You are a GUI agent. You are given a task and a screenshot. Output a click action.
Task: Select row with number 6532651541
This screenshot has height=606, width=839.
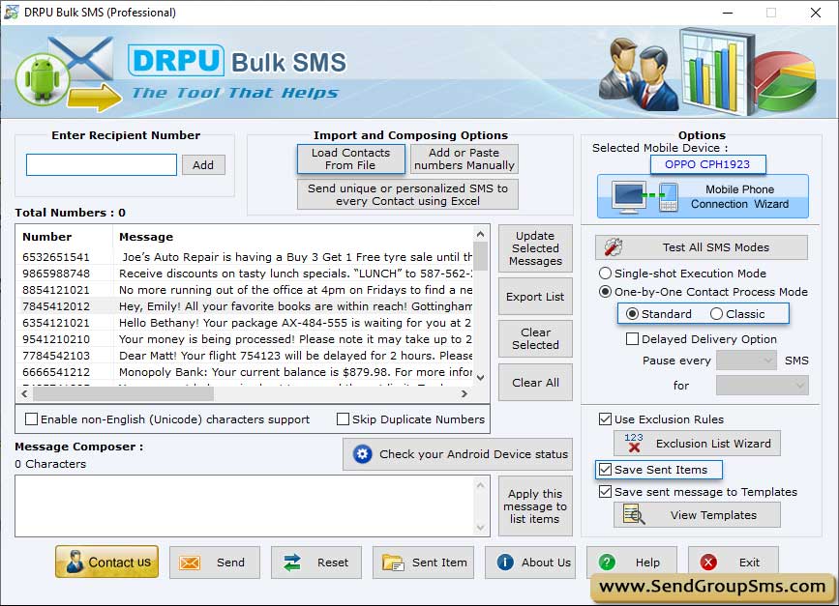245,257
